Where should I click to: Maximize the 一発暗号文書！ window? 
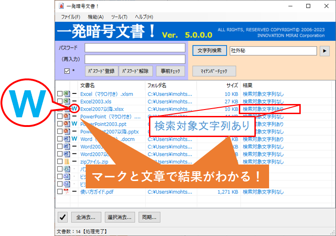click(308, 6)
